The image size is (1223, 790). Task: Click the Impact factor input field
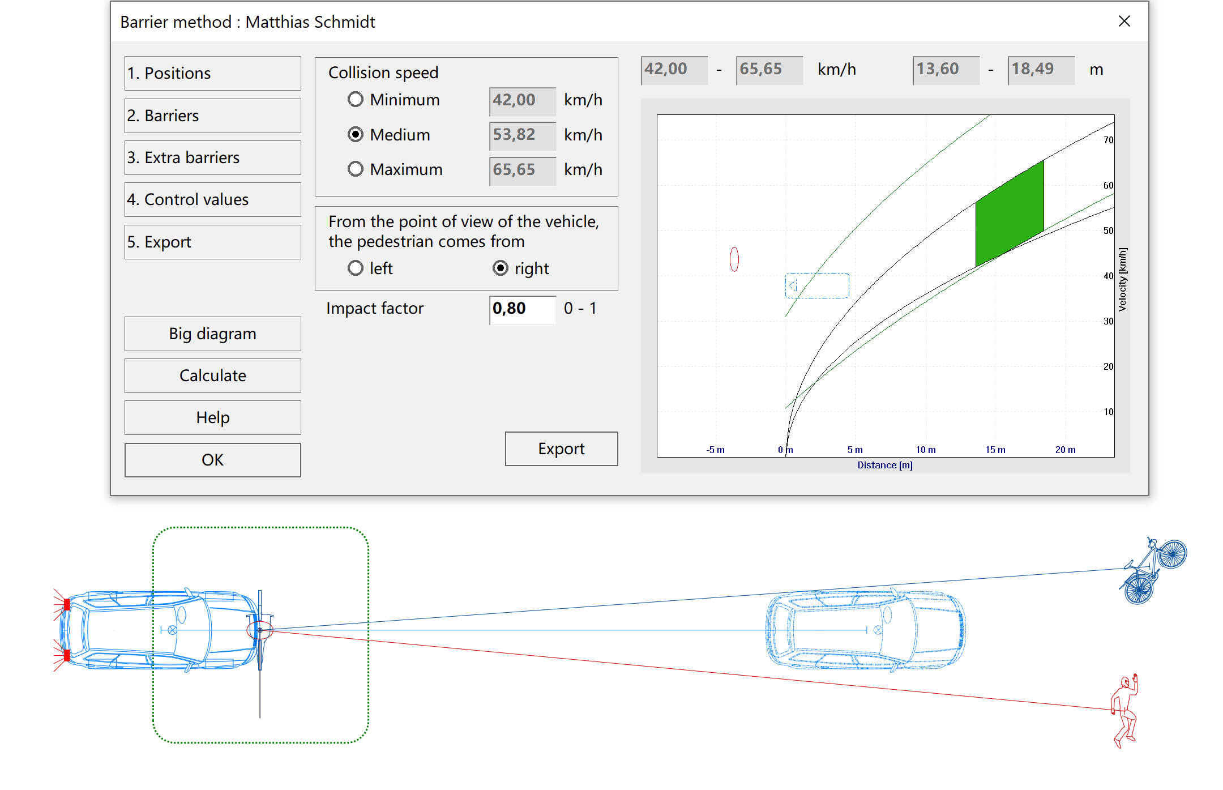pos(522,309)
